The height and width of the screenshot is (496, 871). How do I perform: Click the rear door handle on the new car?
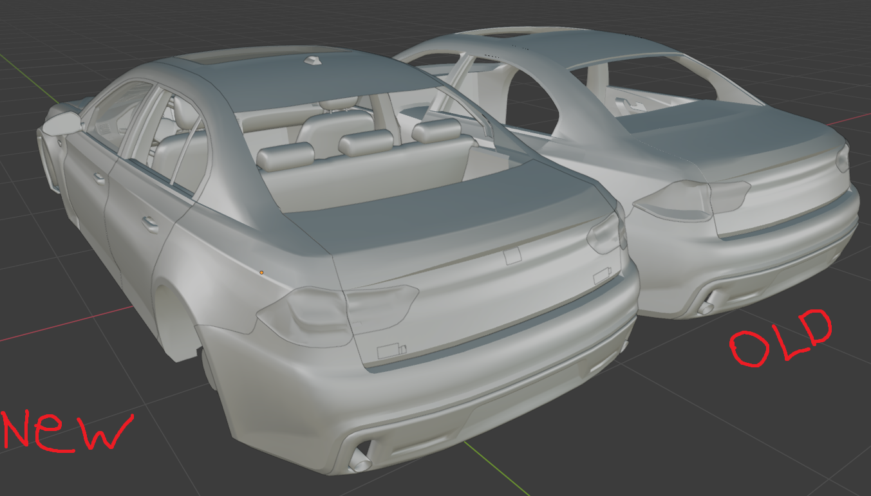pos(149,225)
